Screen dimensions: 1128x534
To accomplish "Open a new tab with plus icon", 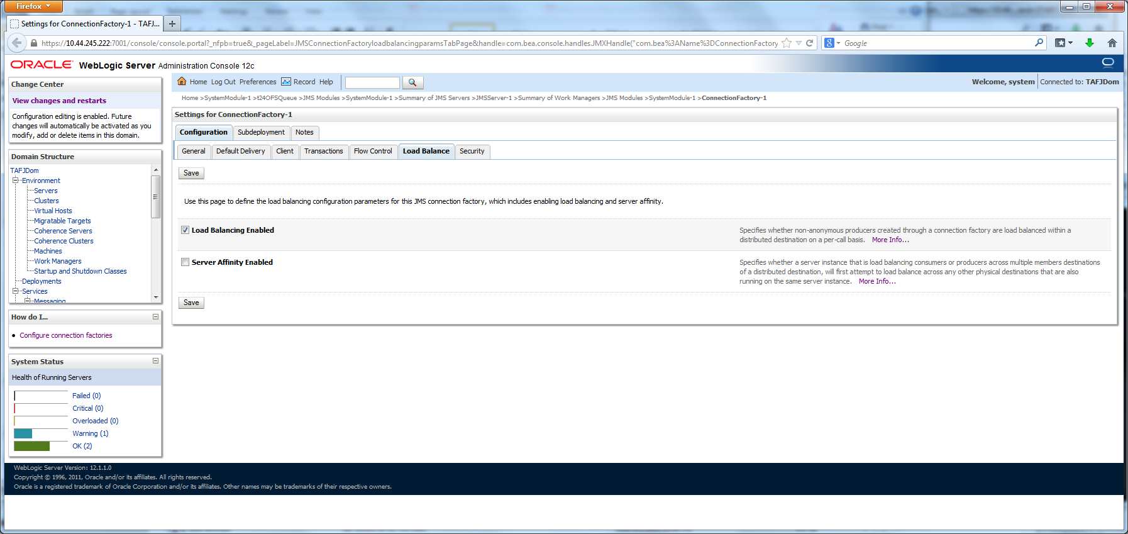I will (x=172, y=24).
